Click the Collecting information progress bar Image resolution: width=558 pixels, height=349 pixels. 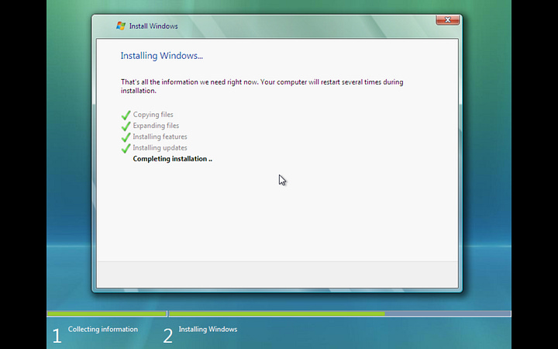pos(107,314)
